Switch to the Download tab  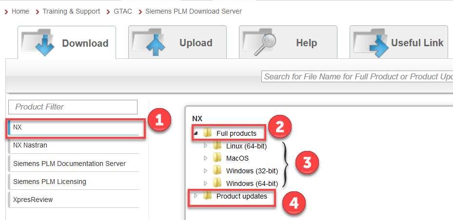[67, 42]
